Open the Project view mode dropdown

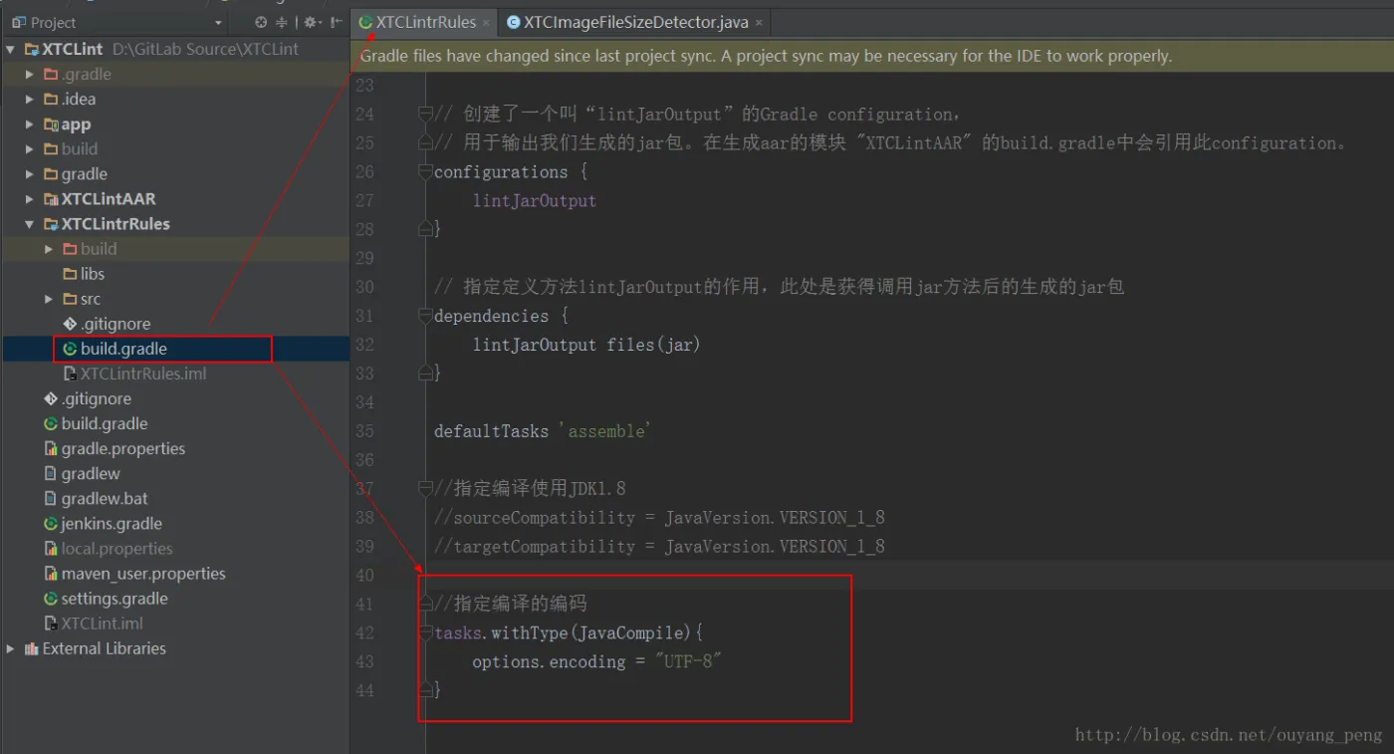pyautogui.click(x=219, y=23)
